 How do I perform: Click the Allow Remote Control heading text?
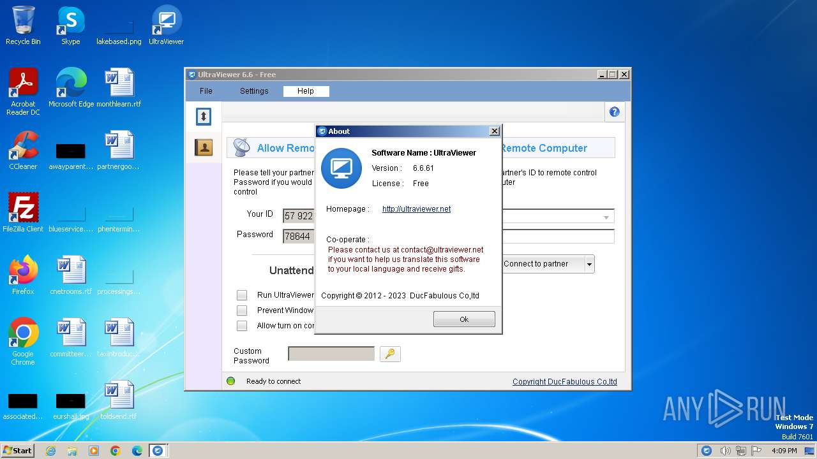(x=286, y=148)
